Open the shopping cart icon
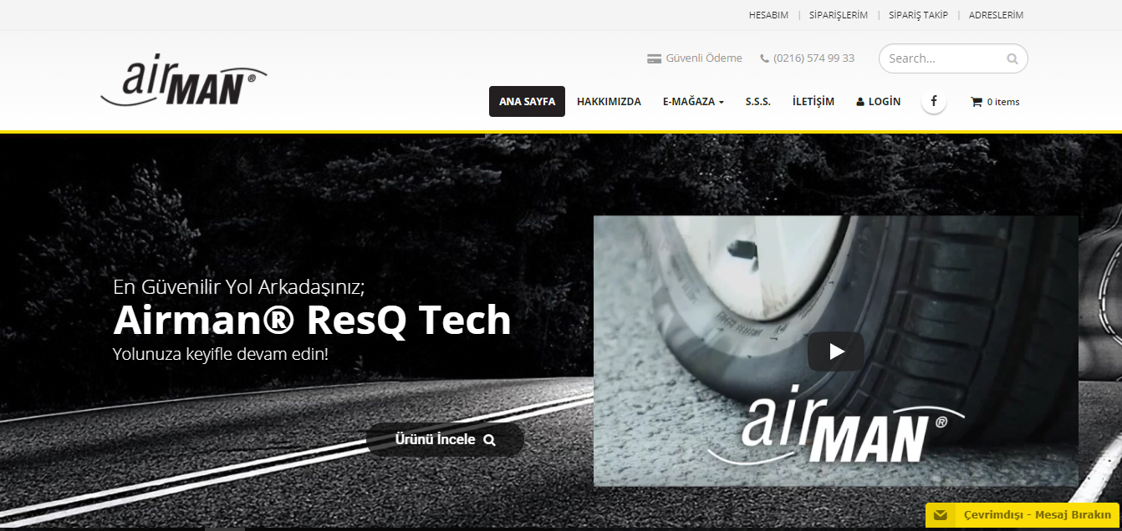This screenshot has width=1122, height=531. [976, 102]
